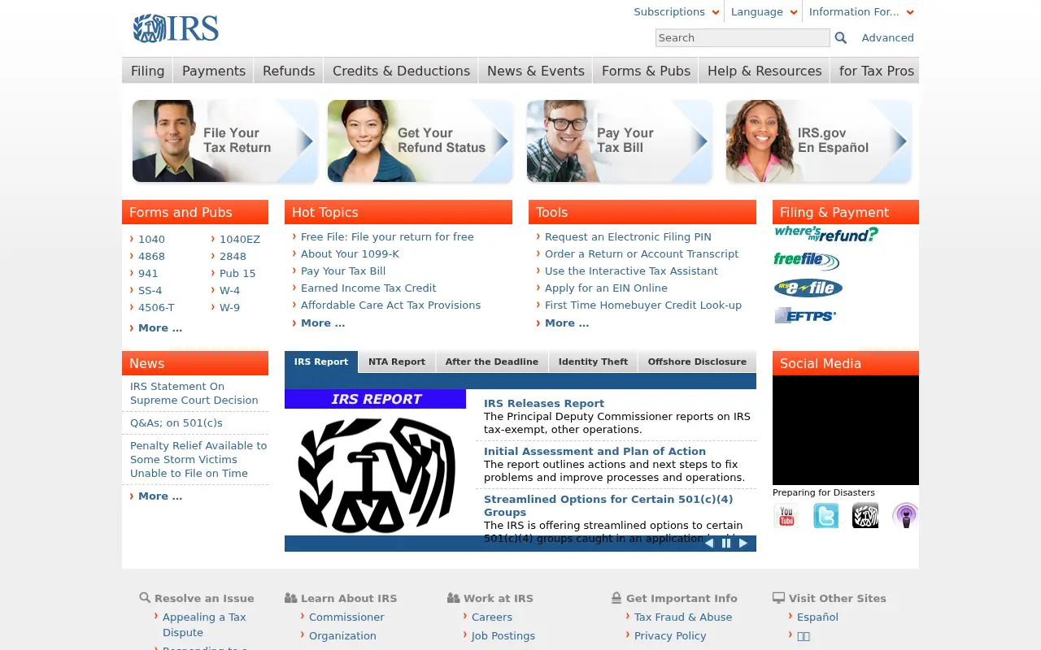This screenshot has width=1041, height=650.
Task: Open the Earned Income Tax Credit link
Action: [x=368, y=288]
